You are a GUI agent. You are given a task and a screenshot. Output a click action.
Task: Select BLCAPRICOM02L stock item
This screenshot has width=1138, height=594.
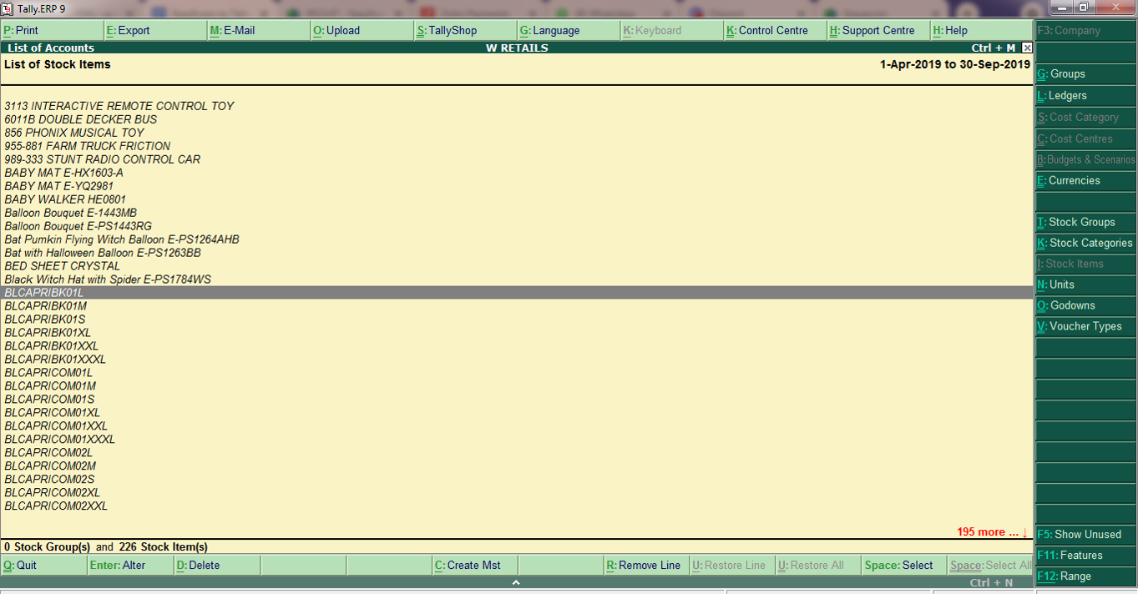point(49,453)
